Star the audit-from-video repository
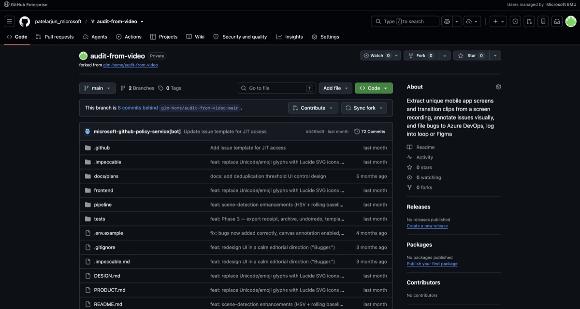 471,56
